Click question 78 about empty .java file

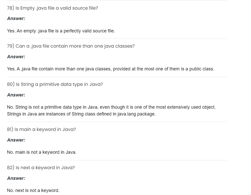(52, 8)
